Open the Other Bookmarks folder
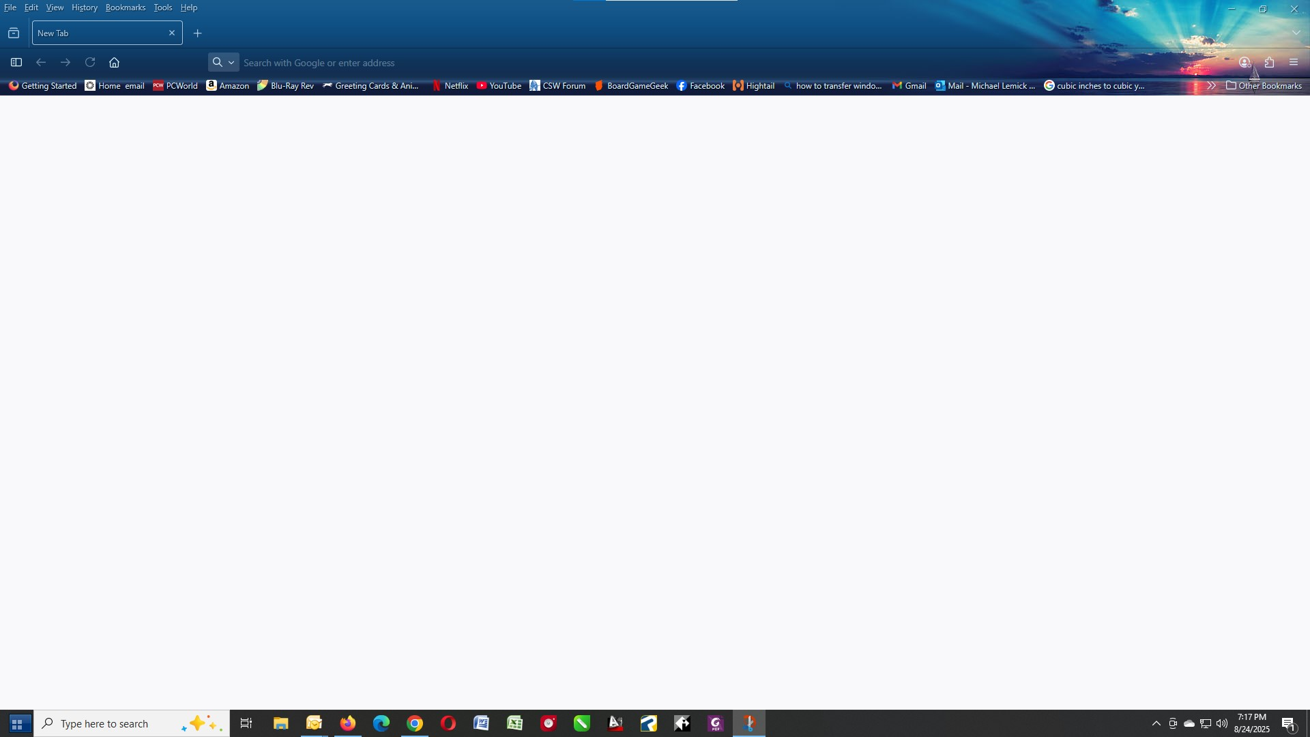Image resolution: width=1310 pixels, height=737 pixels. pos(1264,86)
